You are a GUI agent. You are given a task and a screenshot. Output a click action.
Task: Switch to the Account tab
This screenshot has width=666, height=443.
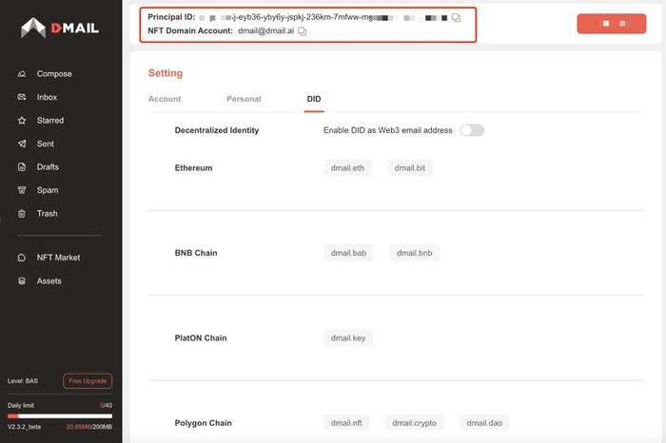(165, 99)
